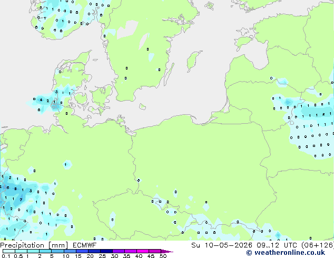Click the "35" legend scale label
Image resolution: width=334 pixels, height=258 pixels.
pos(126,256)
